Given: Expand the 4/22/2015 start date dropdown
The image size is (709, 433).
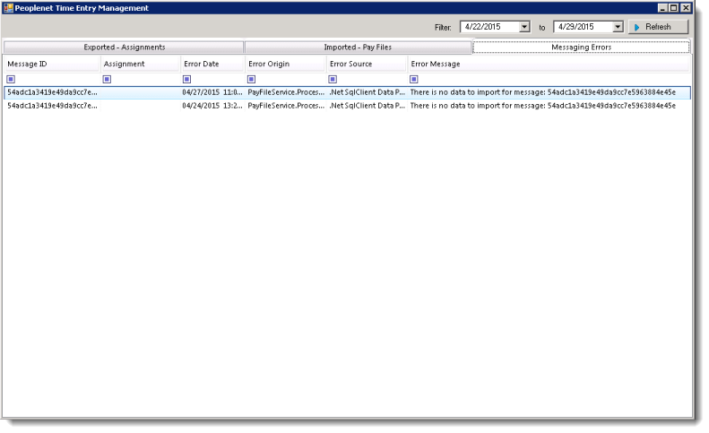Looking at the screenshot, I should pyautogui.click(x=524, y=27).
